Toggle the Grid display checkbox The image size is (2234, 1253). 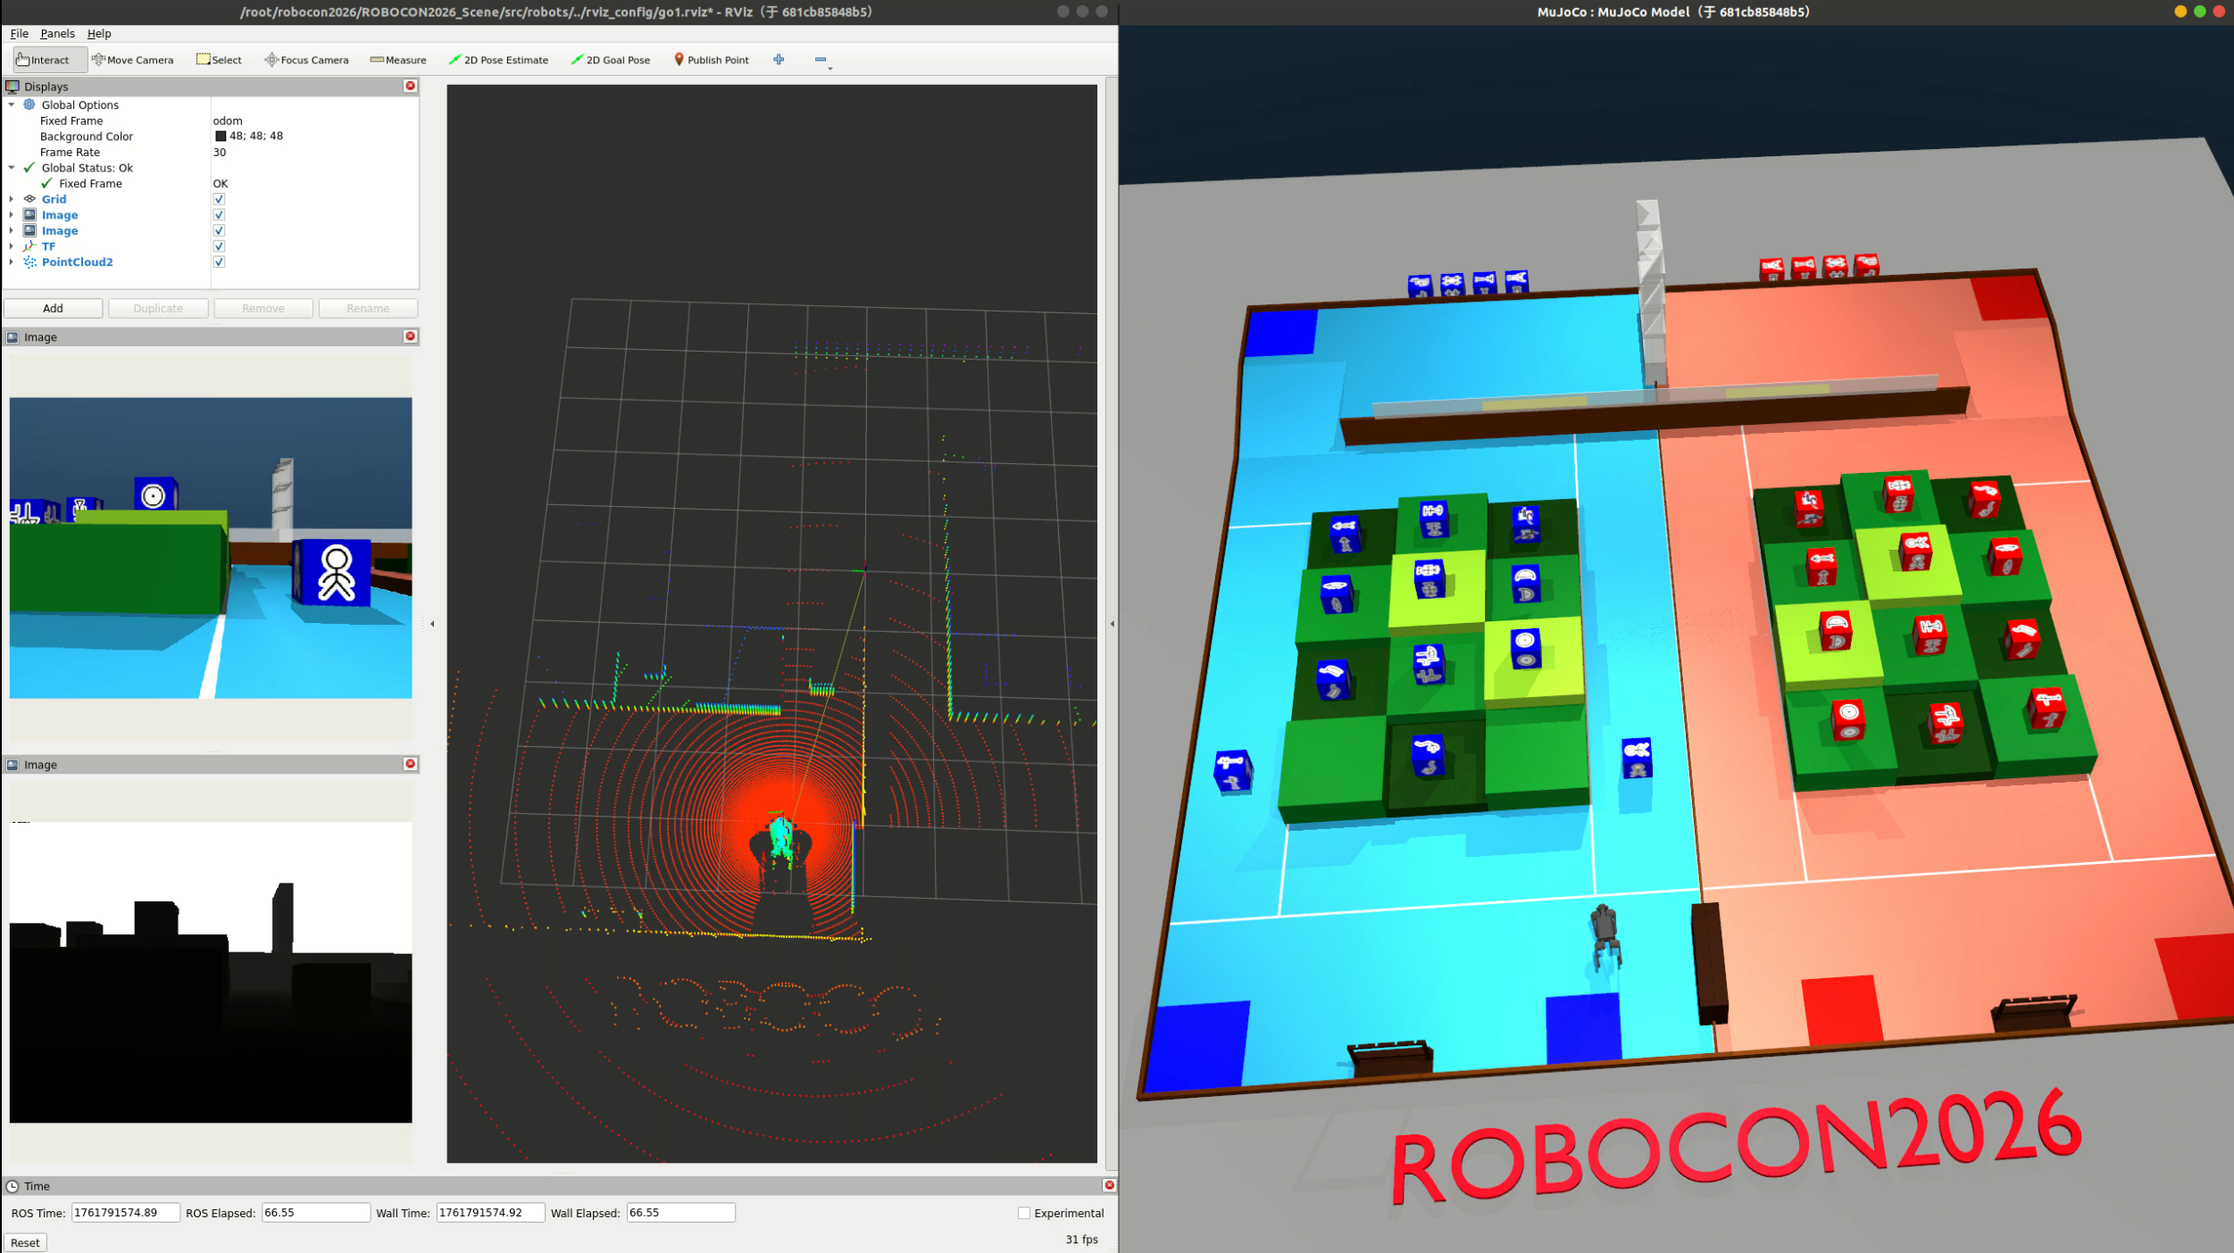[219, 199]
